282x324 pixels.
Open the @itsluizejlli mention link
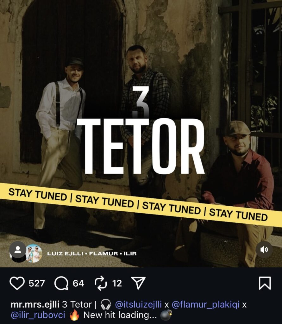(x=138, y=305)
